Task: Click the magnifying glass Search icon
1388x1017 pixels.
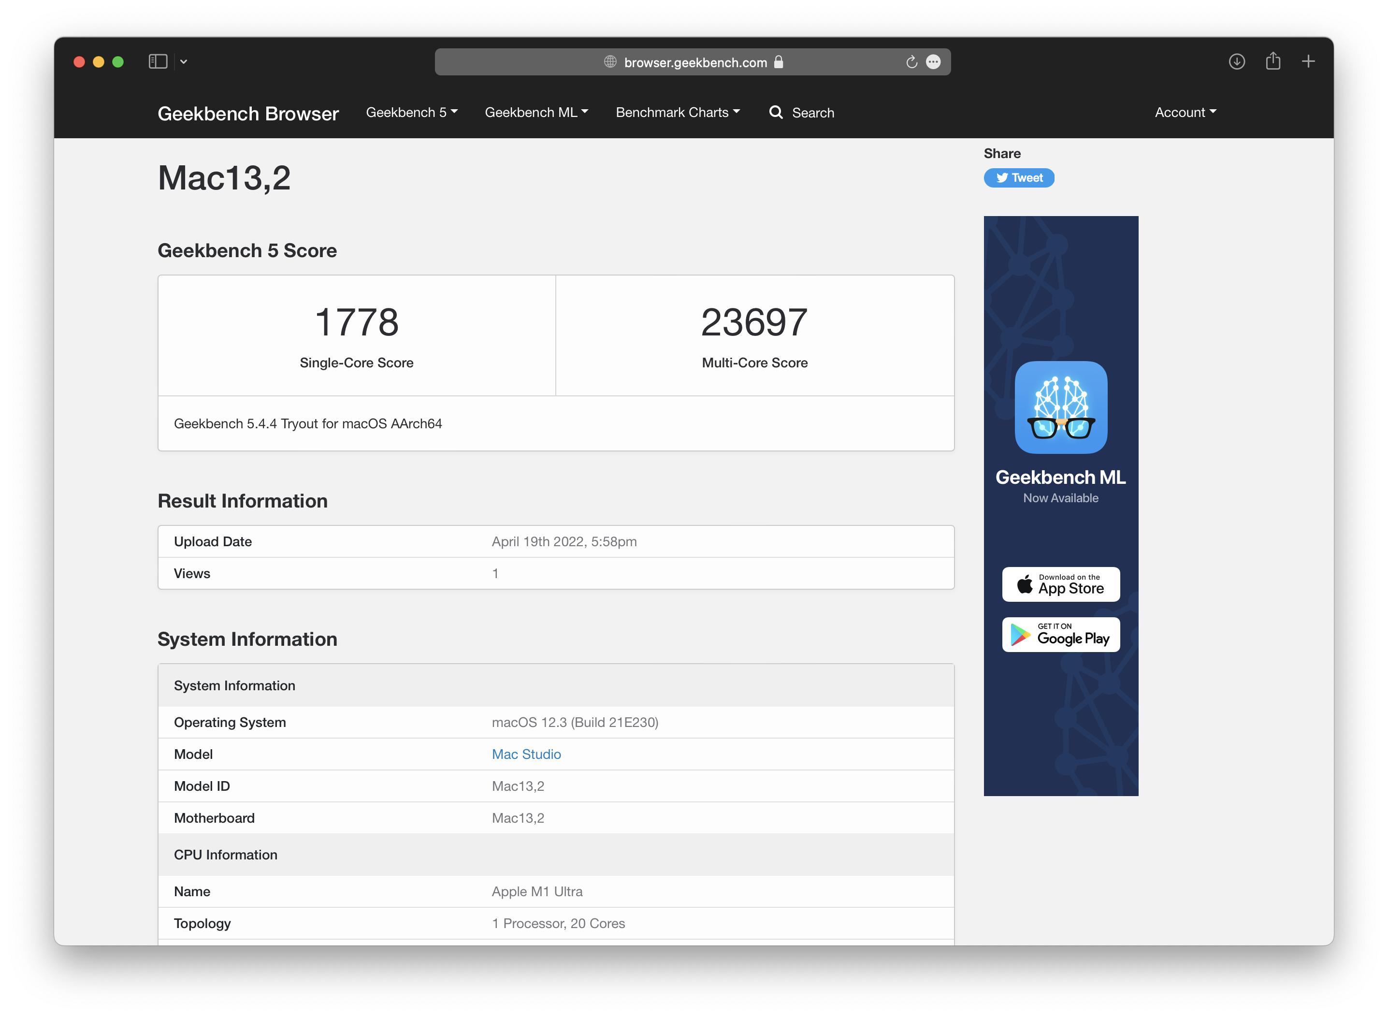Action: point(776,112)
